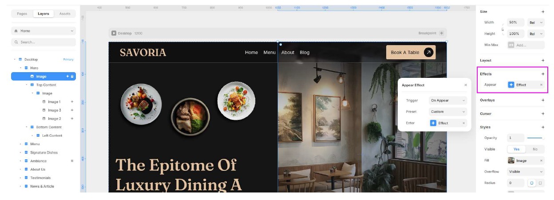Open the Overflow dropdown set to Visible
Image resolution: width=554 pixels, height=200 pixels.
(x=526, y=172)
